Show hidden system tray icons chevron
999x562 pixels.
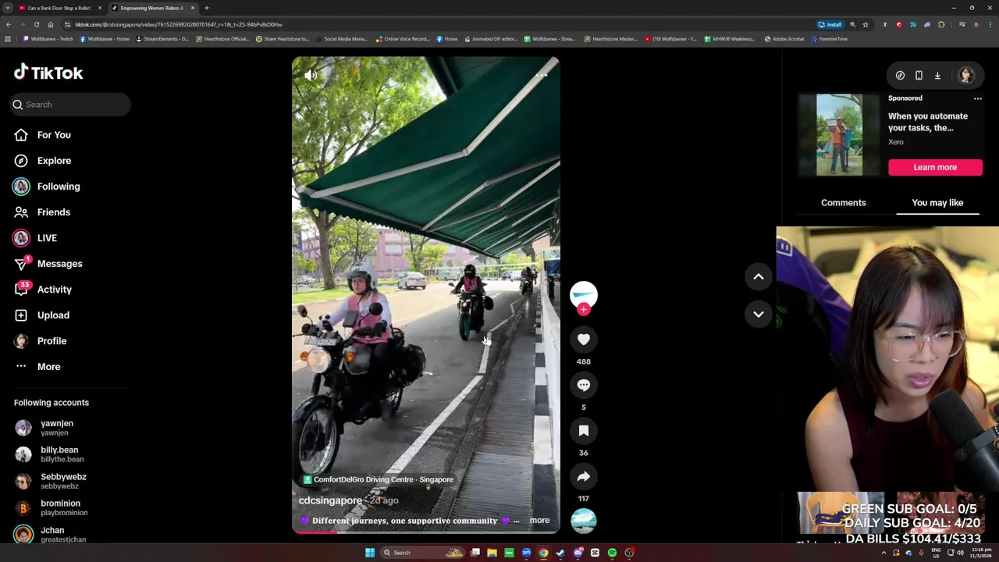coord(884,553)
